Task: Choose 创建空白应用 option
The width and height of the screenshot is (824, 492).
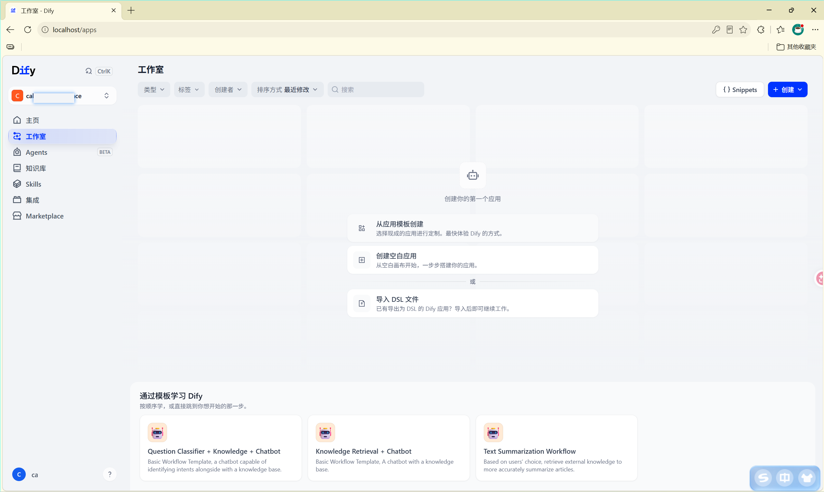Action: [473, 260]
